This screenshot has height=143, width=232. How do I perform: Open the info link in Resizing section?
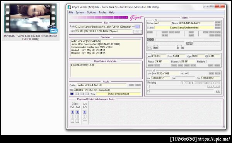tap(218, 91)
